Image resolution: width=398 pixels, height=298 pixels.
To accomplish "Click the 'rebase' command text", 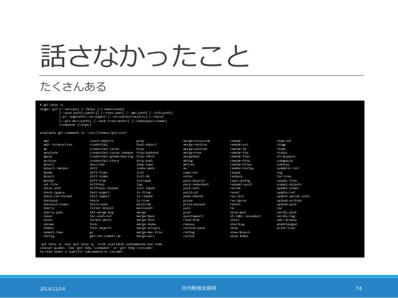I will (x=189, y=225).
